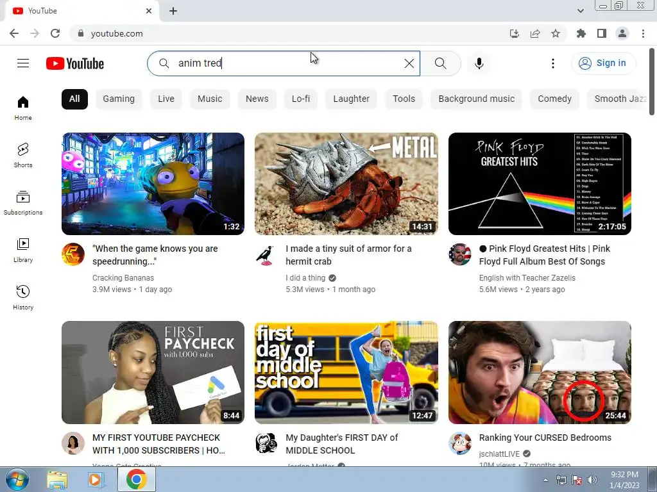
Task: Bookmark this page with star icon
Action: (556, 33)
